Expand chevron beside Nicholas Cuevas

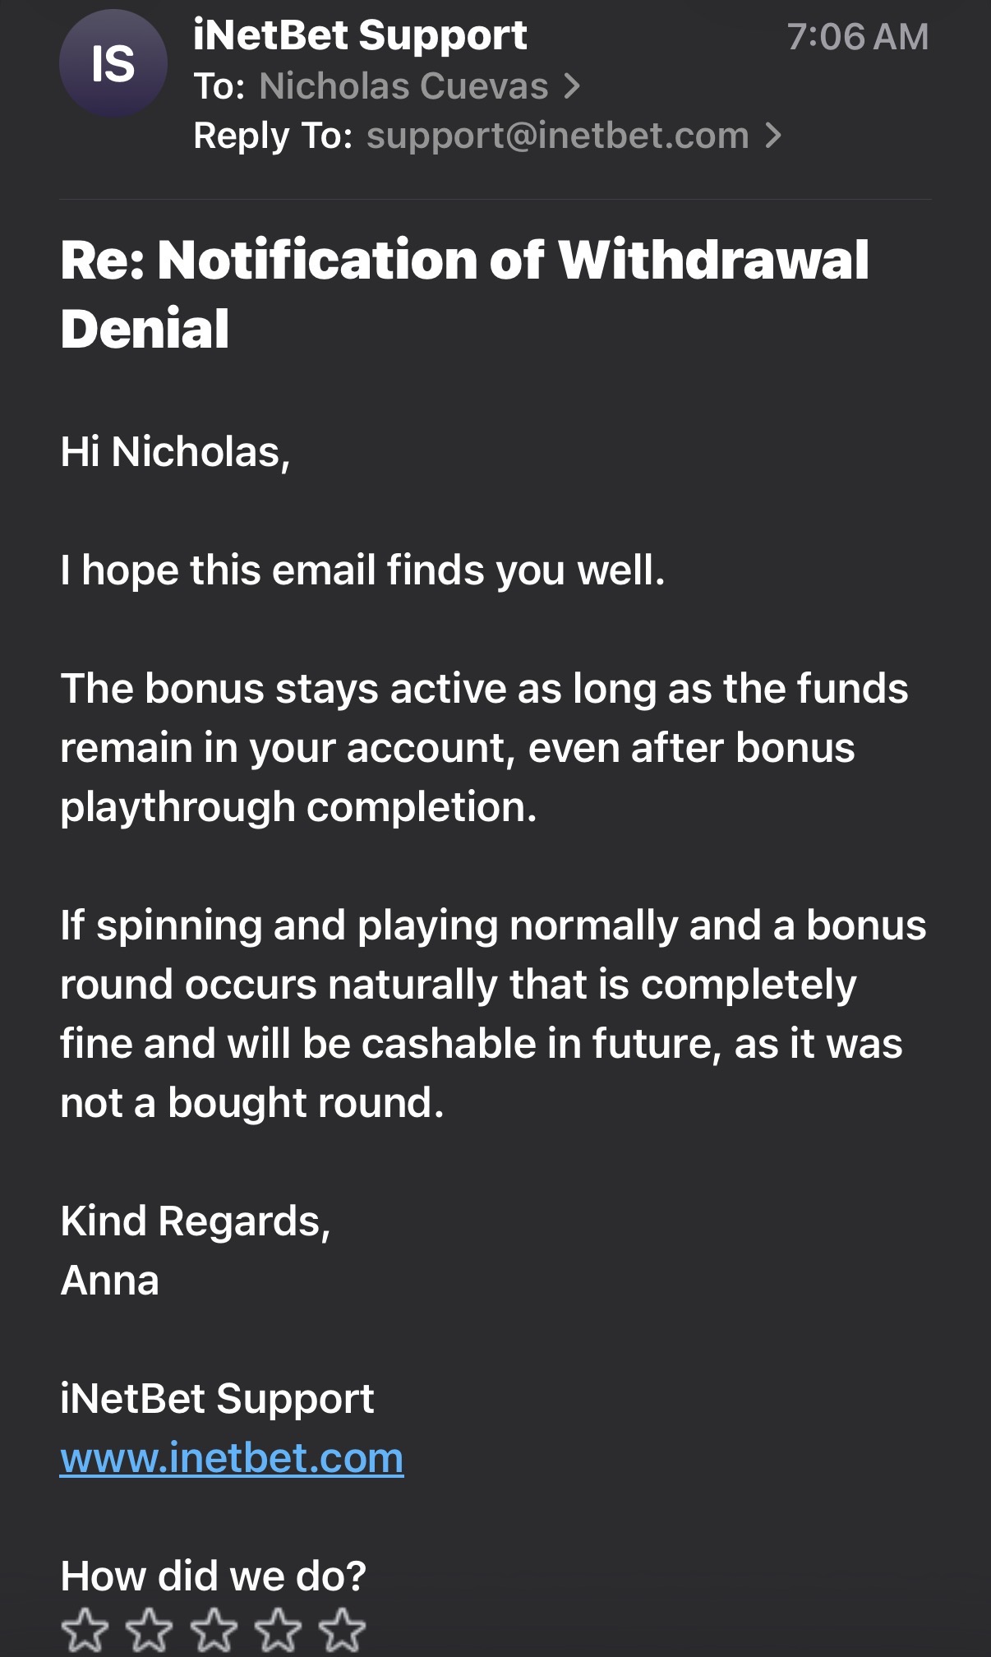pyautogui.click(x=572, y=85)
